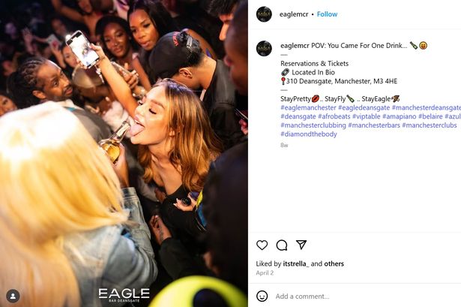Open the #viptable hashtag
Image resolution: width=461 pixels, height=307 pixels.
coord(366,116)
